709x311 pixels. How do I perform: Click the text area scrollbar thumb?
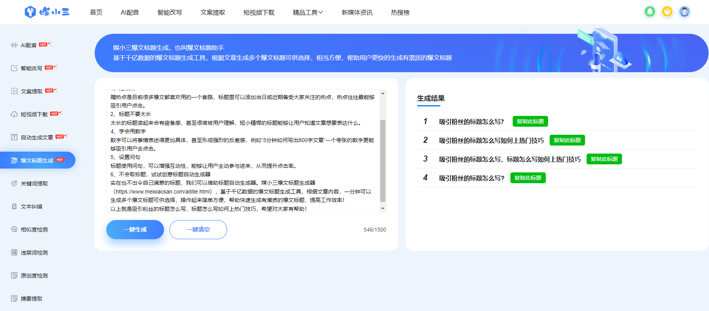[383, 160]
